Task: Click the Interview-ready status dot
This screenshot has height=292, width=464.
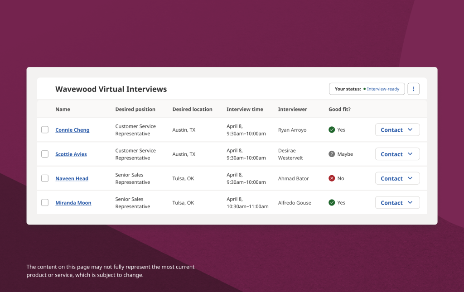Action: 365,89
